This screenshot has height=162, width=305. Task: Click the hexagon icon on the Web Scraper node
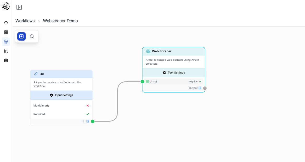148,51
